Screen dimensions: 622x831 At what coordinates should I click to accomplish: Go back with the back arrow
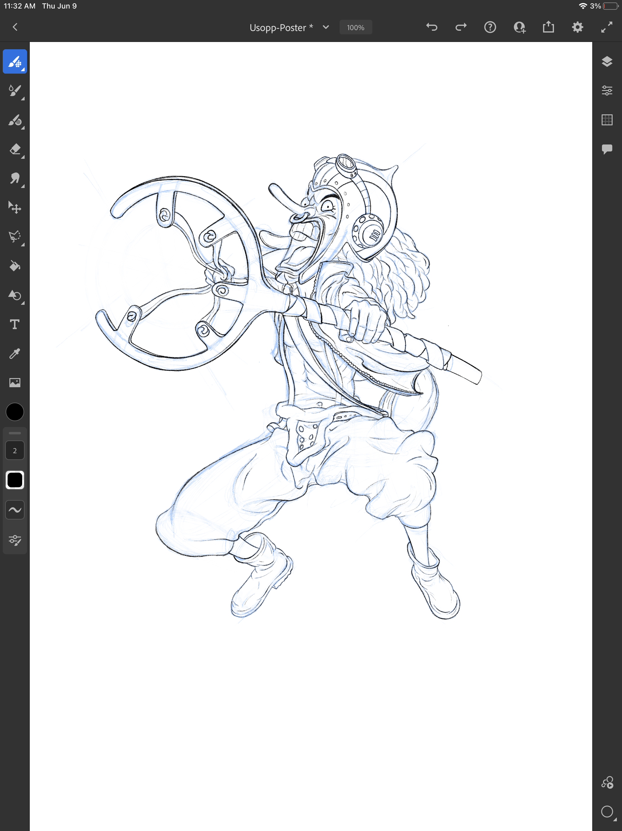(x=15, y=27)
